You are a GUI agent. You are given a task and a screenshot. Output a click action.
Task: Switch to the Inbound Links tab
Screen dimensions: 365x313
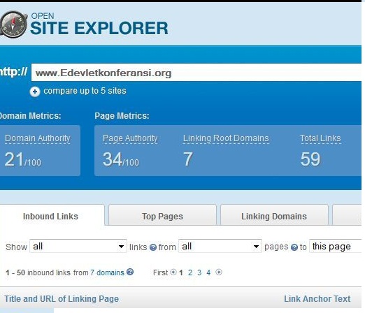[50, 216]
